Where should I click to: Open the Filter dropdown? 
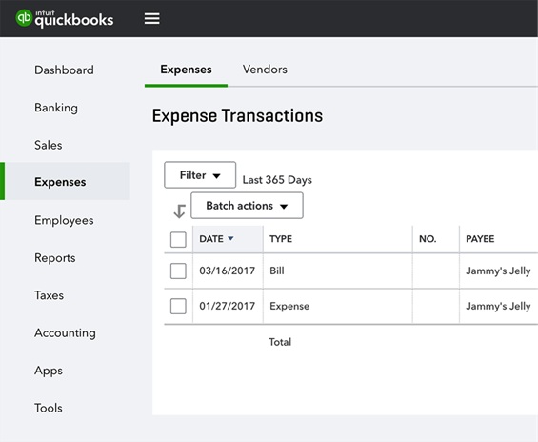(x=200, y=175)
